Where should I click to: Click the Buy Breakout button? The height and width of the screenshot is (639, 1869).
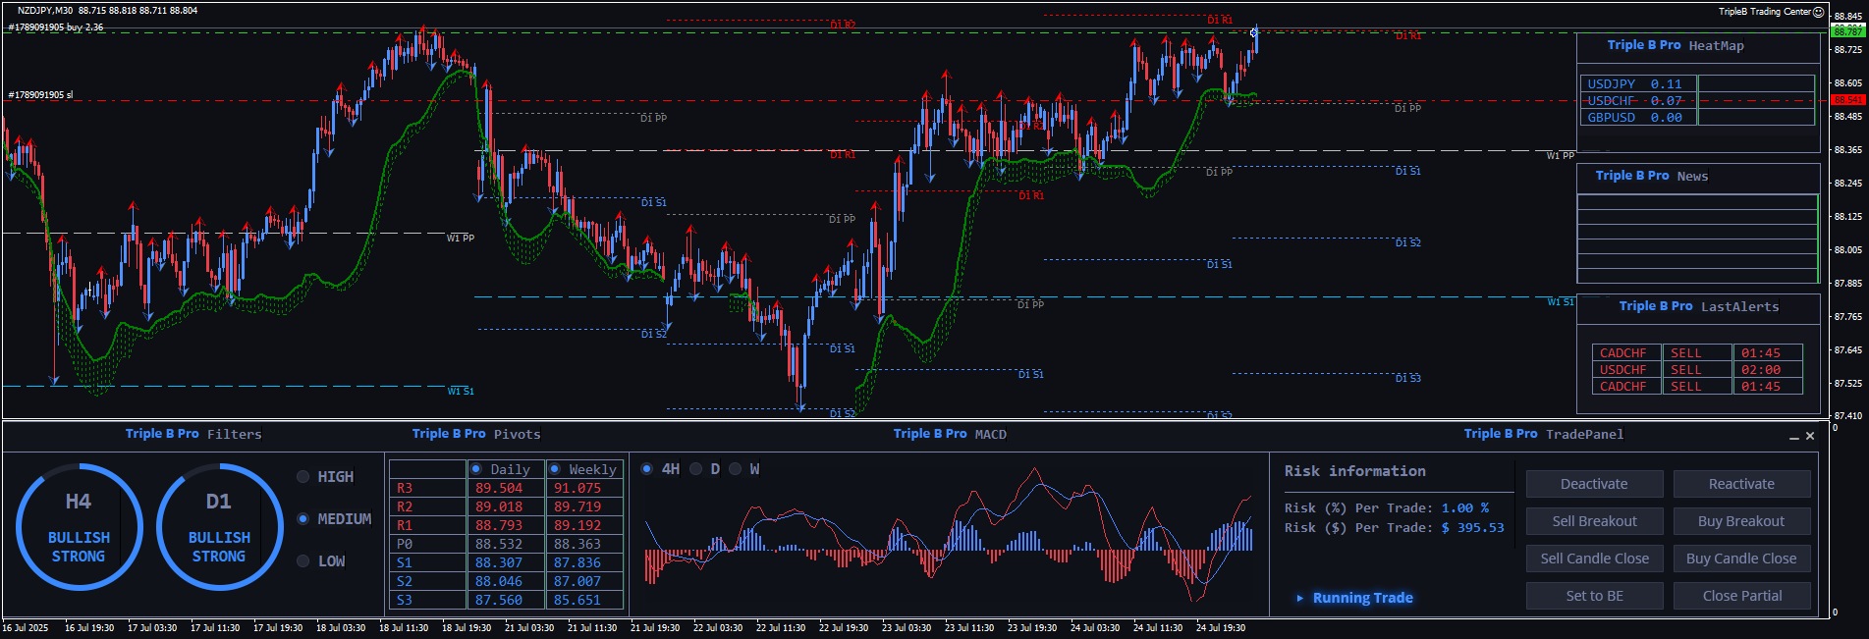point(1741,521)
